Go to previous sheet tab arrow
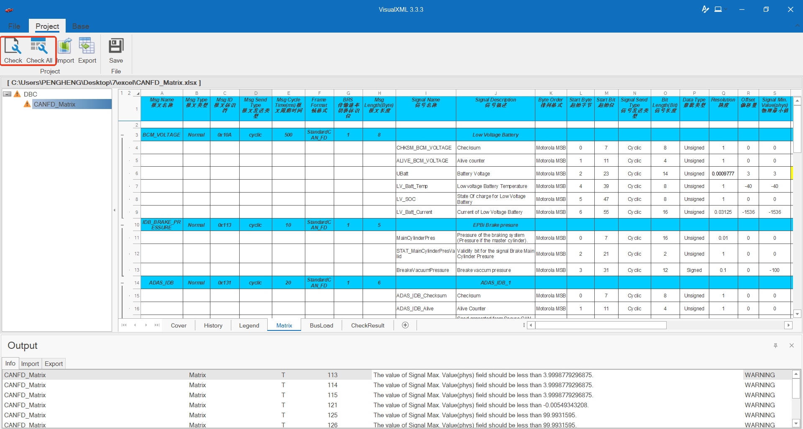This screenshot has height=429, width=803. (x=135, y=325)
